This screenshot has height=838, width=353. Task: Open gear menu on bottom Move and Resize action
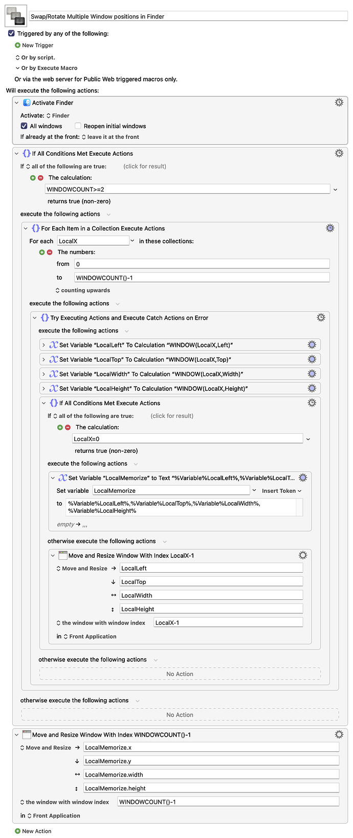pos(339,734)
